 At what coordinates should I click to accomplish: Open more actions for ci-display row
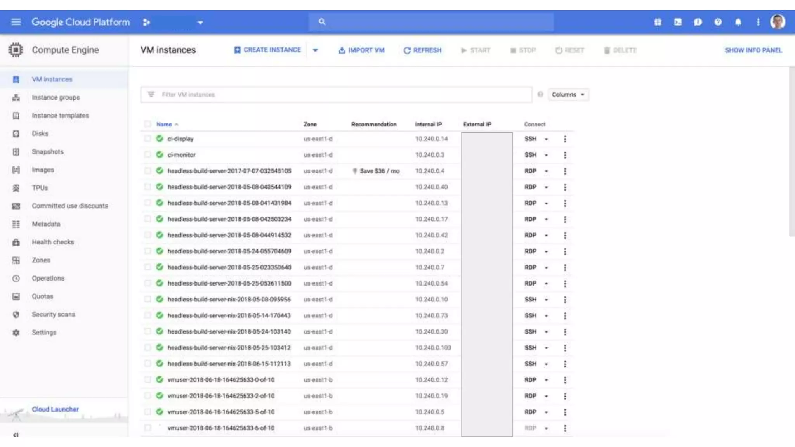pos(565,139)
